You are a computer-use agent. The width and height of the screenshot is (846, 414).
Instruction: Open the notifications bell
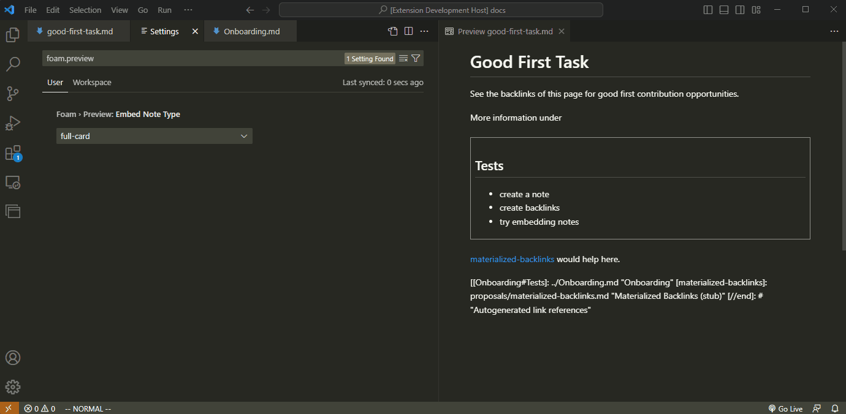click(x=835, y=408)
